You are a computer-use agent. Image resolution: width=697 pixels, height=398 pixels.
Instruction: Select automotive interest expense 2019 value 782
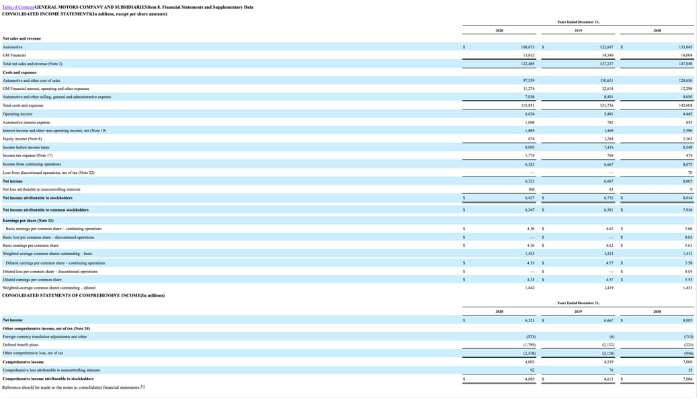tap(610, 122)
